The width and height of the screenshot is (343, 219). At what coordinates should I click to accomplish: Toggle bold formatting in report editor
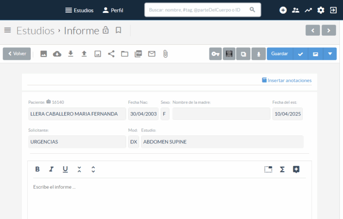(x=38, y=169)
